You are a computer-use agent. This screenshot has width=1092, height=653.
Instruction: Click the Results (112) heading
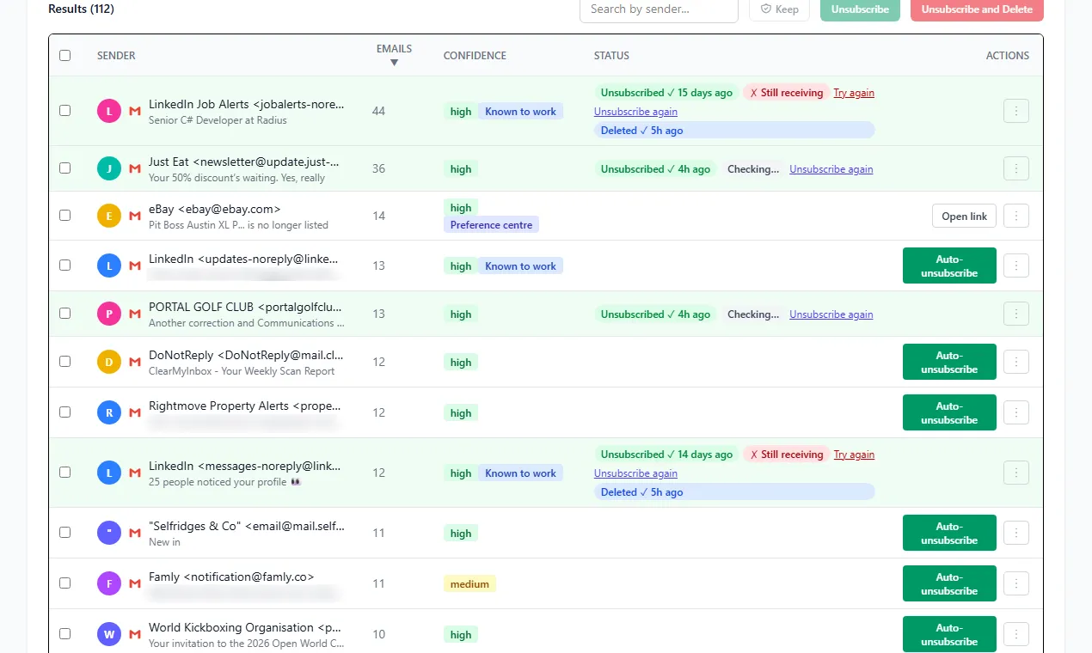[81, 9]
